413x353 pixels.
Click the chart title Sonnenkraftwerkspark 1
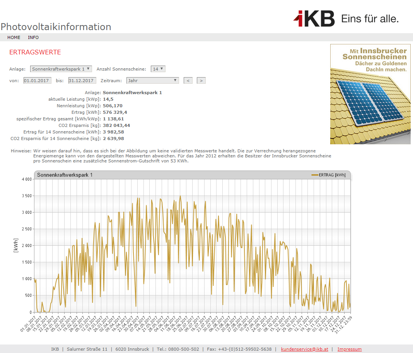click(x=65, y=175)
